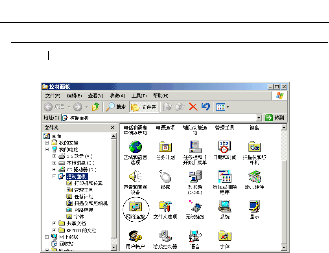Open the Favorites (收藏) menu
This screenshot has height=253, width=329.
(x=117, y=96)
